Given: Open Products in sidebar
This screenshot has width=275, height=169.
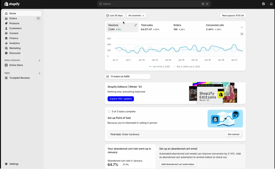Looking at the screenshot, I should pos(22,23).
